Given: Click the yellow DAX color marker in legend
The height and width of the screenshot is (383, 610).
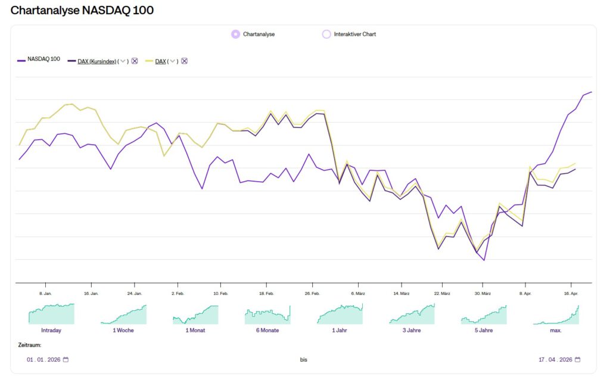Looking at the screenshot, I should click(149, 60).
